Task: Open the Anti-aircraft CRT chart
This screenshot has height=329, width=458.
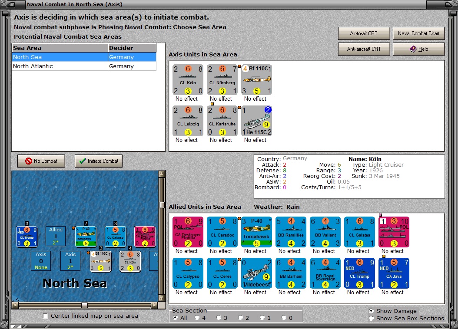Action: [x=364, y=49]
